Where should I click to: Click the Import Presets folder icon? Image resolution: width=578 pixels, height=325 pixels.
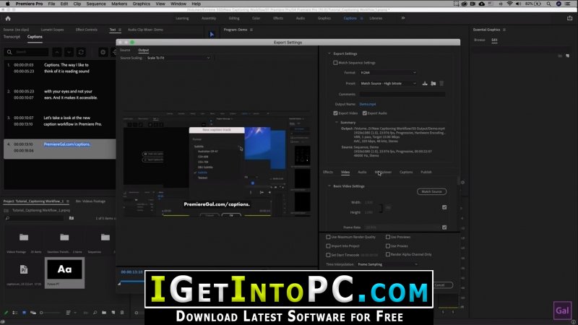(x=433, y=83)
